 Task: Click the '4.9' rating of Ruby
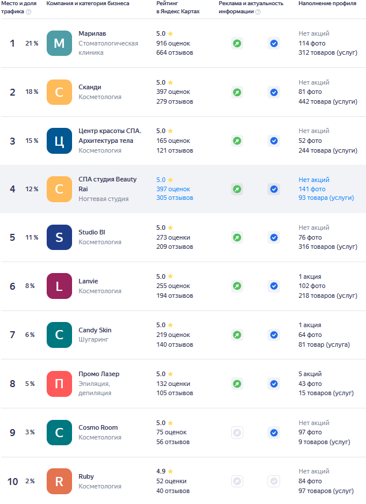161,471
